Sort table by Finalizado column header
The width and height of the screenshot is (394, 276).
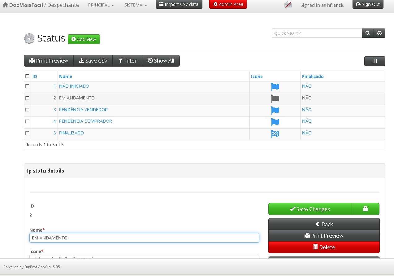point(313,77)
